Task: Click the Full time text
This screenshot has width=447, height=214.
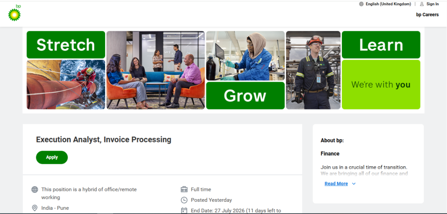Action: pyautogui.click(x=201, y=190)
